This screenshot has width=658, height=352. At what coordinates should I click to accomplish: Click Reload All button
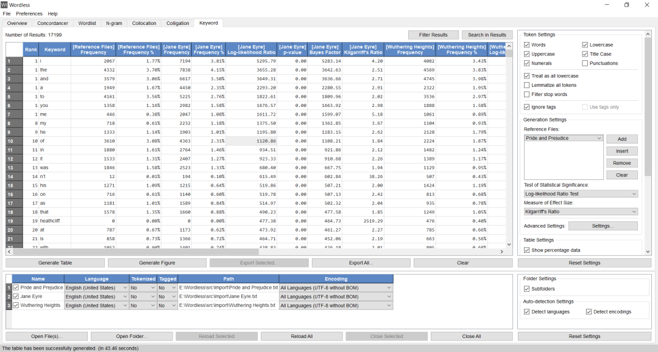(x=302, y=336)
